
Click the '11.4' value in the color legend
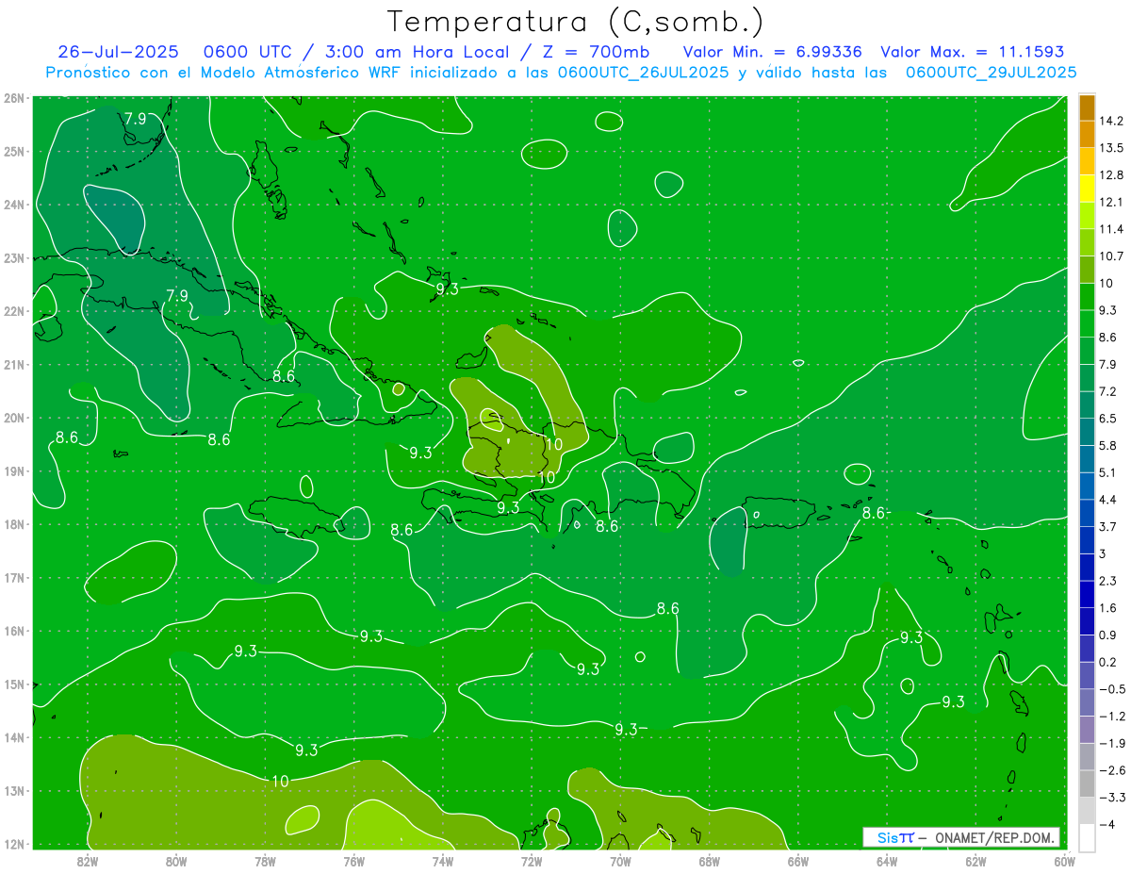(x=1110, y=229)
